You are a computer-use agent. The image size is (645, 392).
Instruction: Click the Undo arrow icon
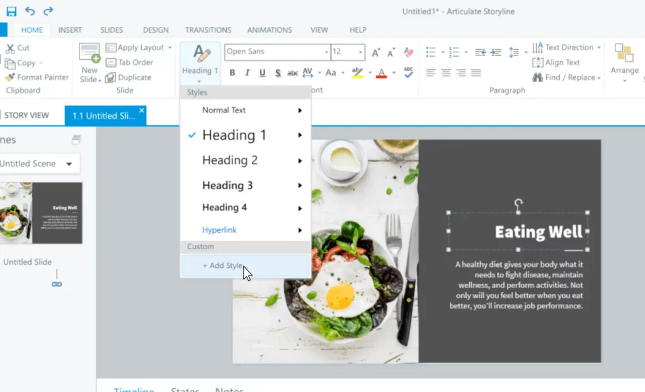(x=30, y=11)
